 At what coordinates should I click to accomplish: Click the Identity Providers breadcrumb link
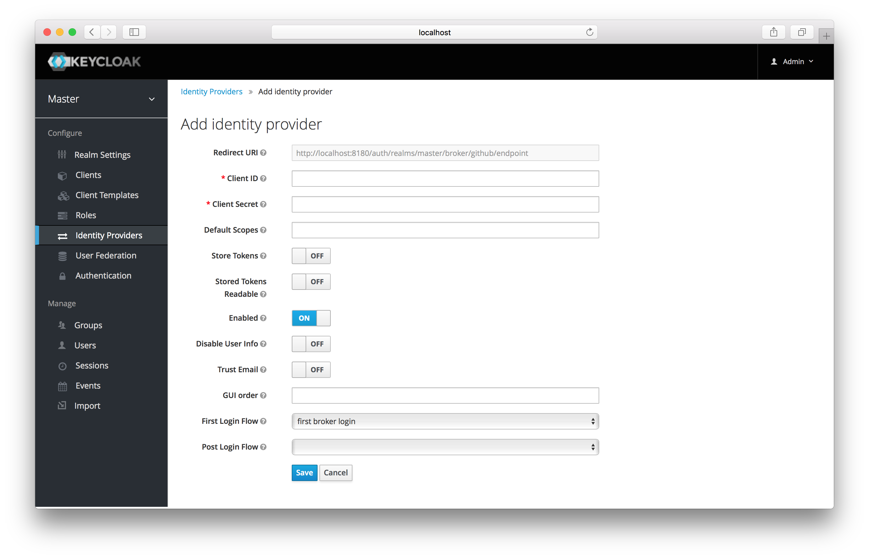tap(212, 91)
